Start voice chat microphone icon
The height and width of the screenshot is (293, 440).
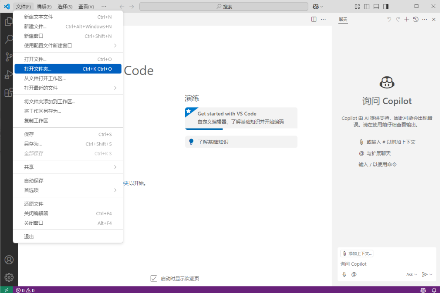click(344, 274)
